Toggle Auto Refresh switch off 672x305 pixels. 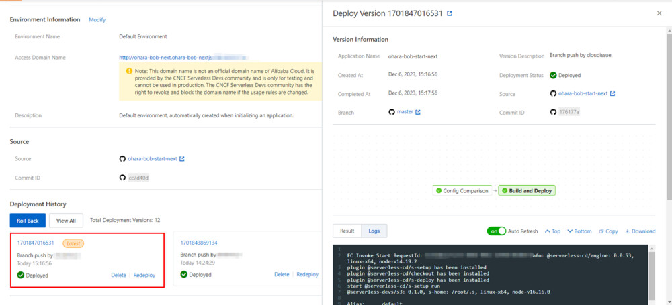pyautogui.click(x=496, y=231)
